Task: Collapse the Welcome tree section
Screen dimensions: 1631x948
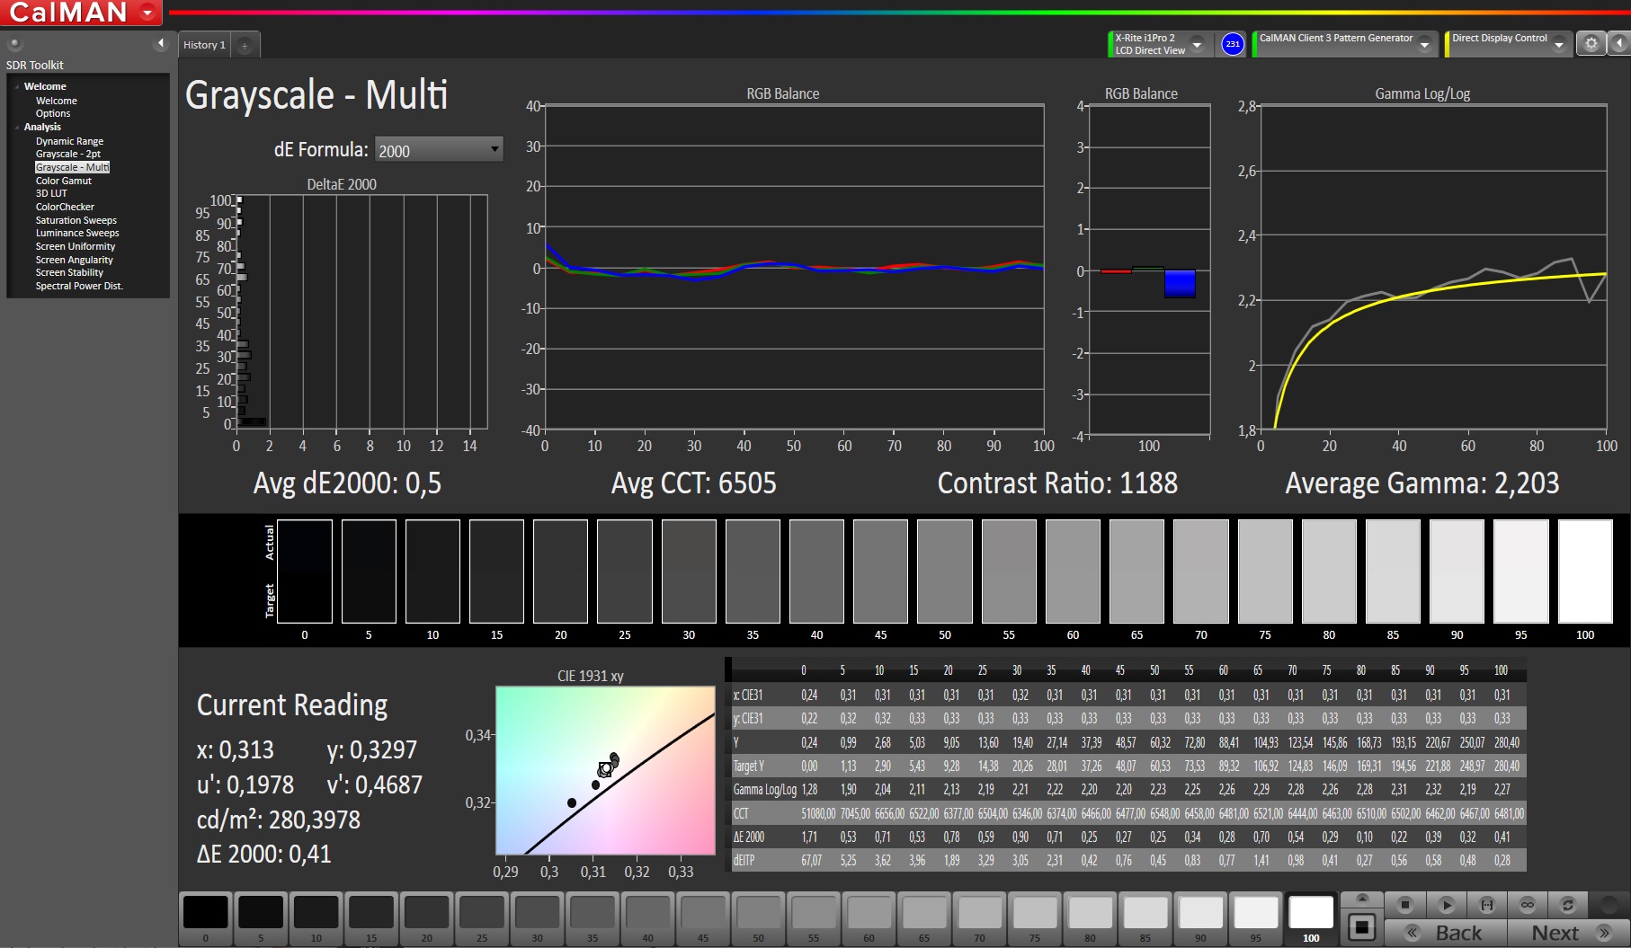Action: [x=17, y=86]
